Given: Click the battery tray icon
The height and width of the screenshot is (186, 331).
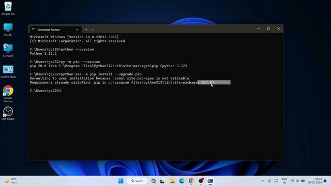Looking at the screenshot, I should click(303, 181).
